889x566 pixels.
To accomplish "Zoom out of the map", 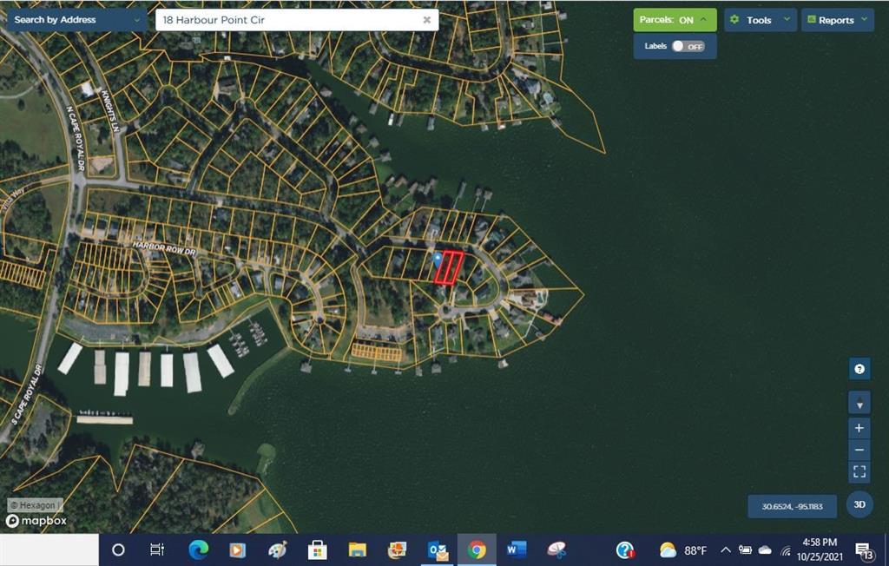I will pyautogui.click(x=859, y=450).
